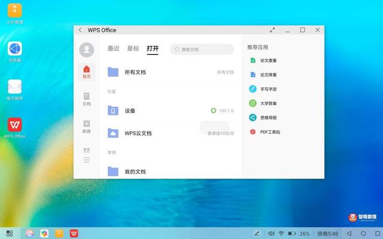Switch to the 星标 starred tab

coord(133,48)
